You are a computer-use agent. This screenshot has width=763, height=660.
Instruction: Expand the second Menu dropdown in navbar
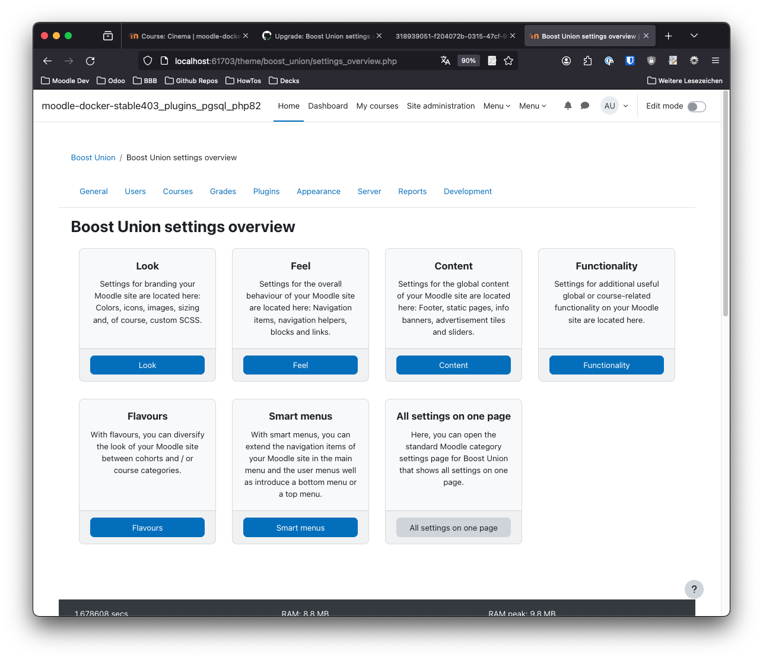tap(533, 106)
